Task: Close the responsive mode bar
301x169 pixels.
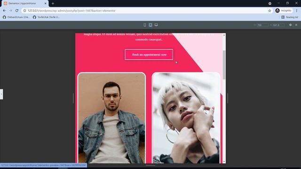Action: coord(296,25)
